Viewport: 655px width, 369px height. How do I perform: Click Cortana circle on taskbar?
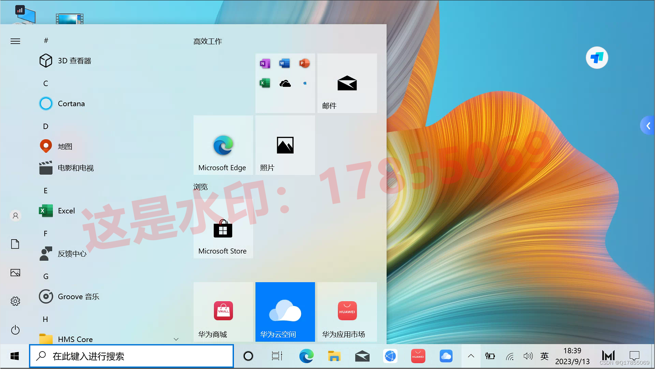[248, 356]
